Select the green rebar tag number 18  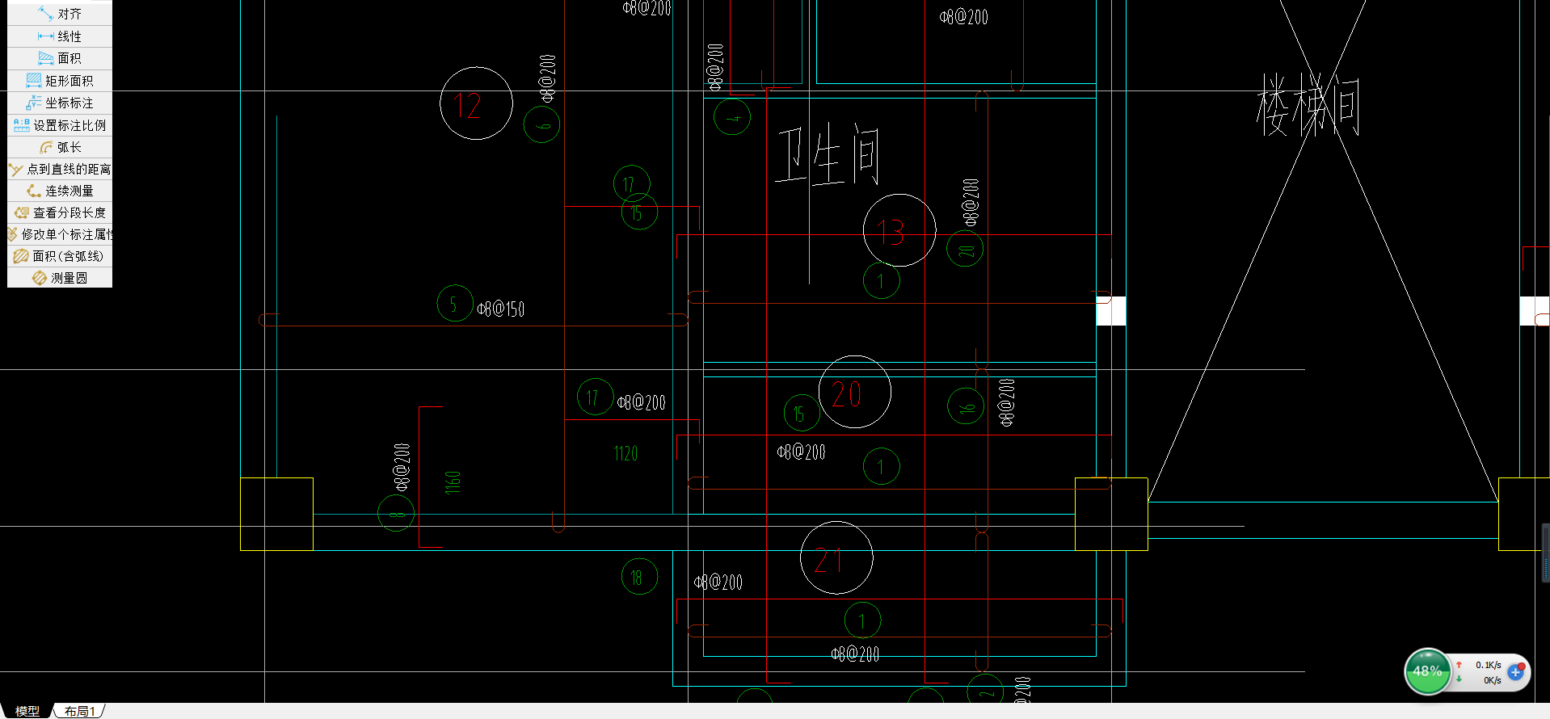pyautogui.click(x=639, y=577)
